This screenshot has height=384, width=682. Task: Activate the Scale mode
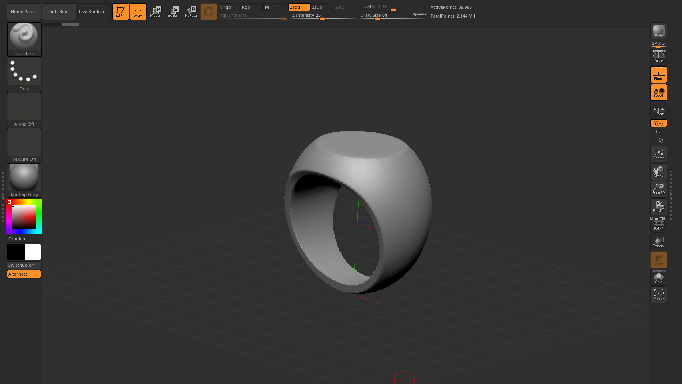point(173,12)
